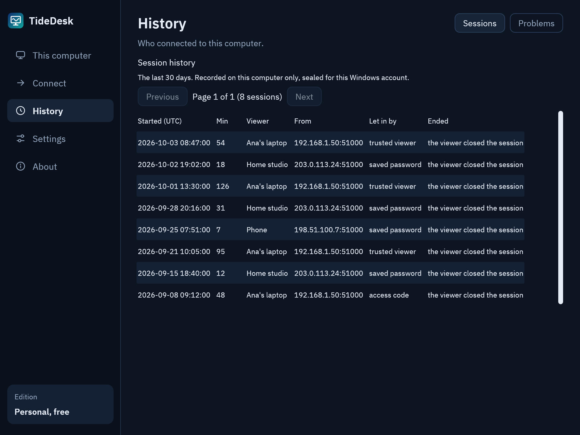The height and width of the screenshot is (435, 580).
Task: Open Settings from the sidebar
Action: (x=60, y=139)
